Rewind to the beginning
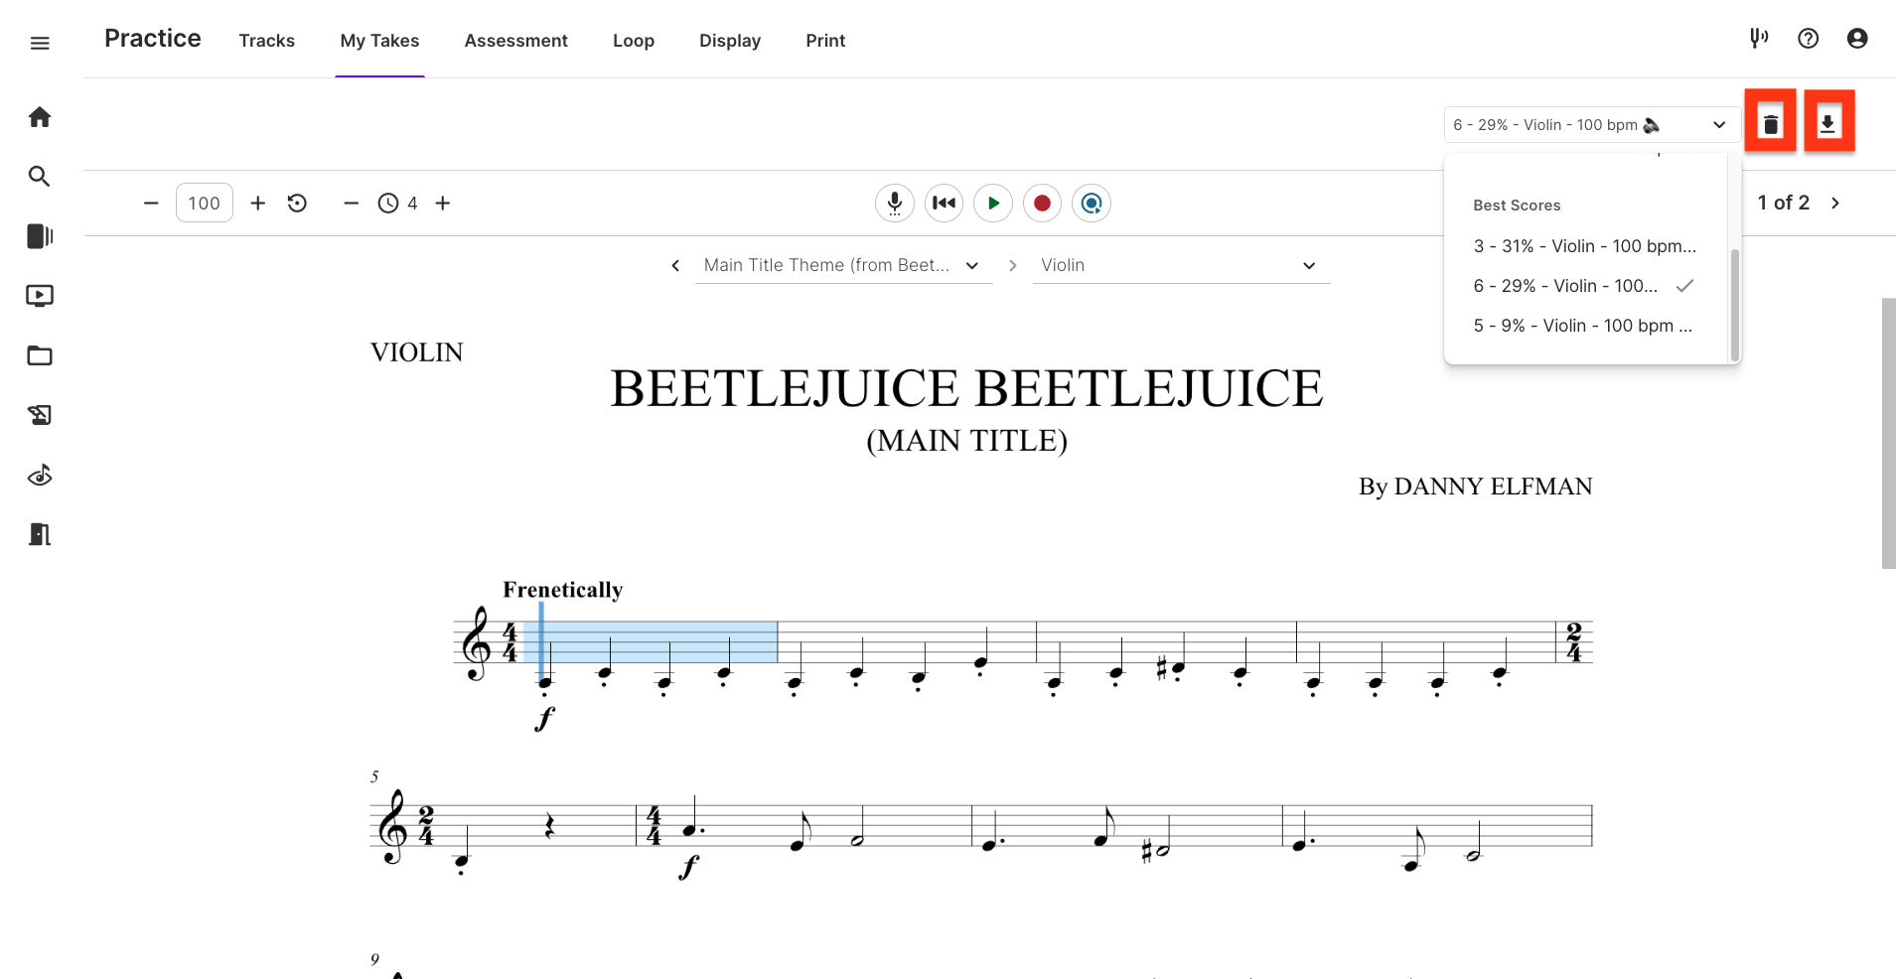 pyautogui.click(x=945, y=204)
